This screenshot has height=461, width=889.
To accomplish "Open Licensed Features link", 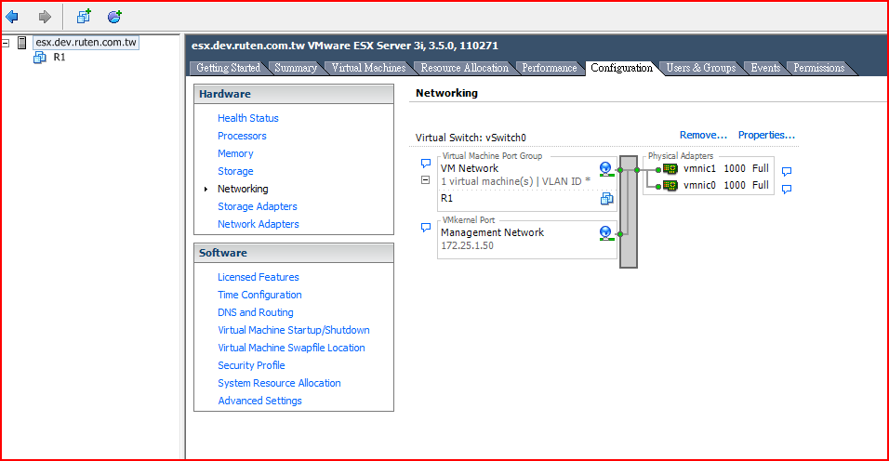I will 258,277.
